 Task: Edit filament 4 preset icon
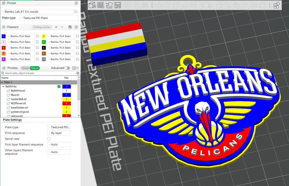[x=78, y=42]
